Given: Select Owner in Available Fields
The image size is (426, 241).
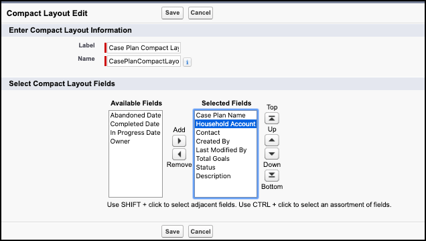Looking at the screenshot, I should [x=135, y=142].
